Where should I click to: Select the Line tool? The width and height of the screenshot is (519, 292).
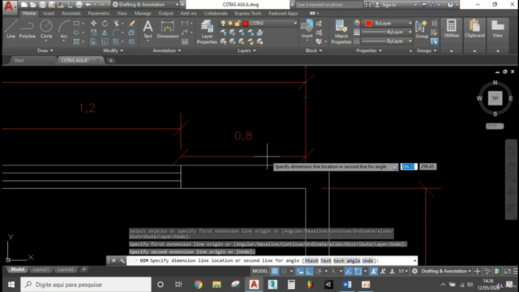pos(11,29)
